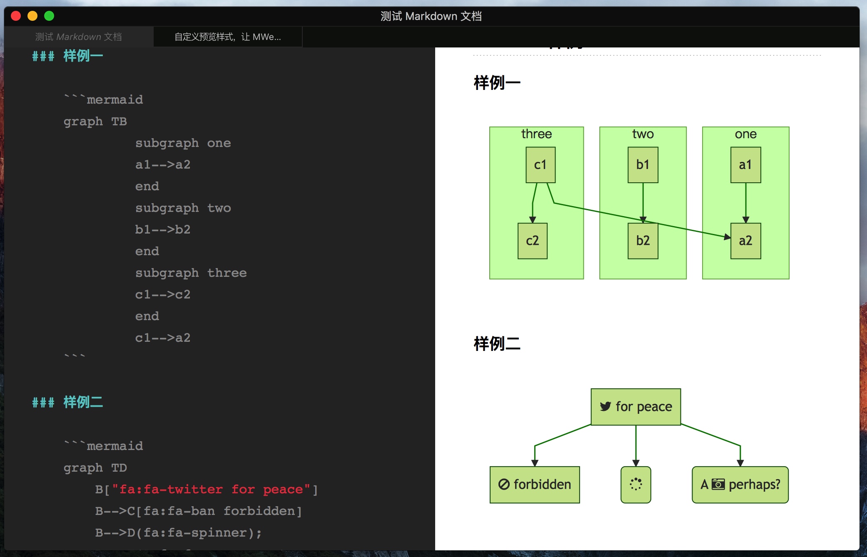Click the spinner icon node
Screen dimensions: 867x557
coord(635,484)
